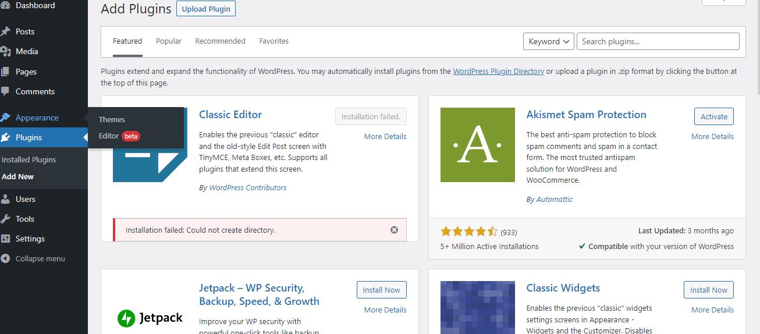The image size is (760, 334).
Task: Open More Details for Akismet
Action: [712, 136]
